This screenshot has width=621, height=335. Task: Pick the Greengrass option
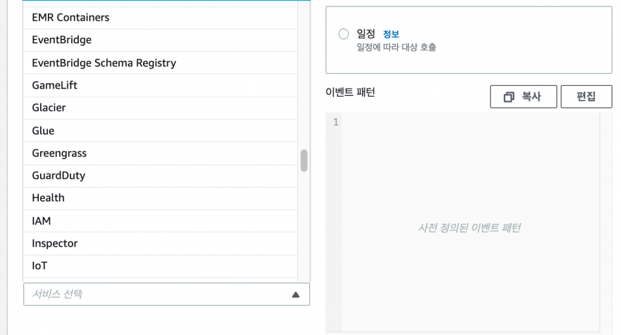[x=160, y=153]
